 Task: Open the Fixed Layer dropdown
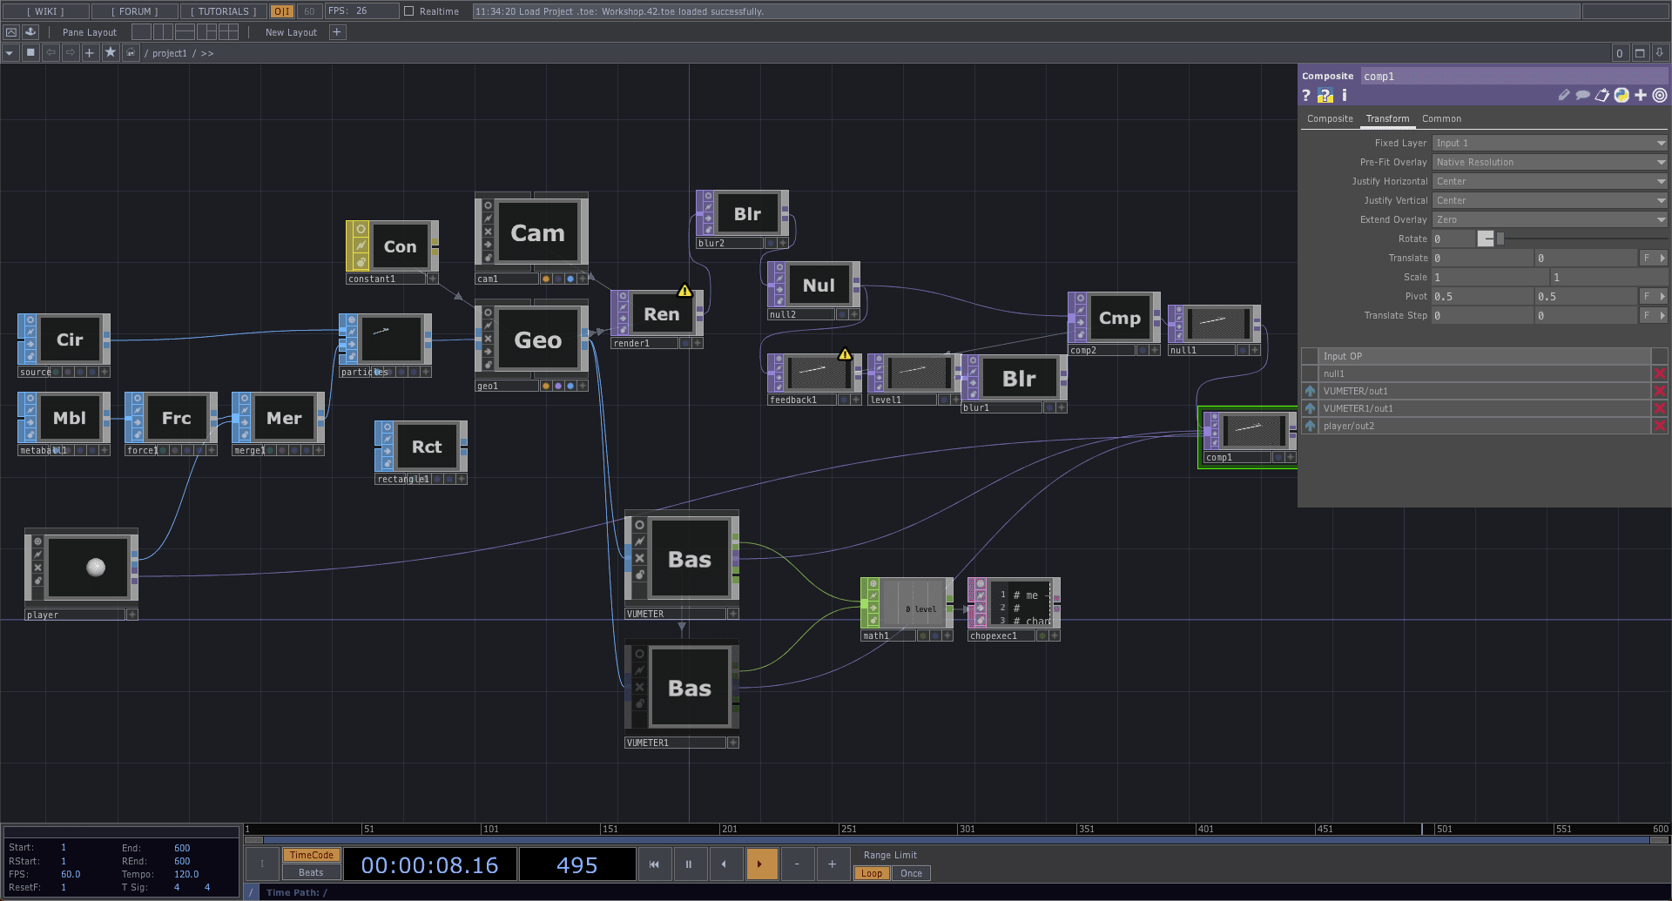pos(1549,143)
